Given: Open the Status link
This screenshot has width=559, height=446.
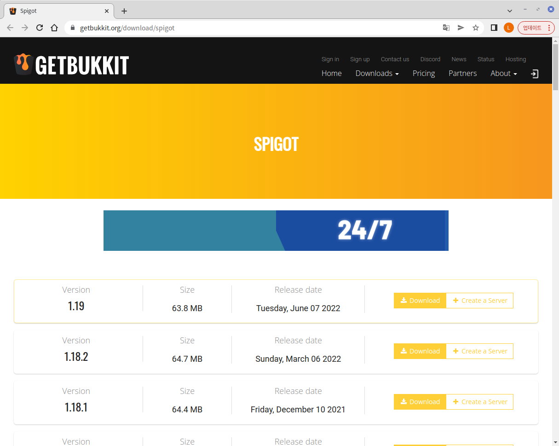Looking at the screenshot, I should 486,59.
